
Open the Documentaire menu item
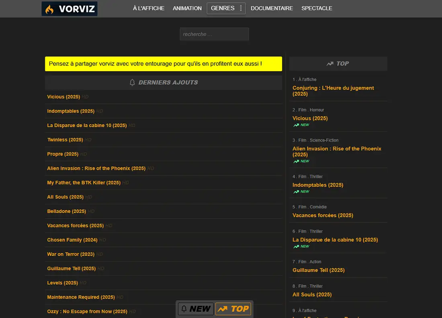[x=272, y=8]
